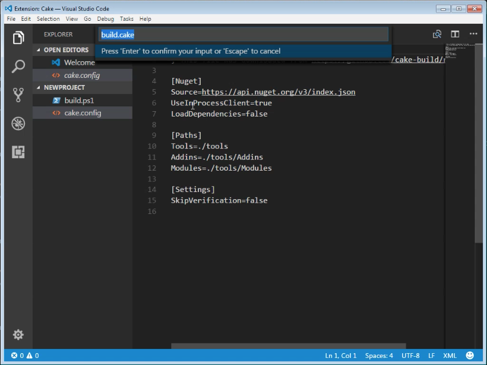Click the Tools=./tools line

[x=199, y=146]
